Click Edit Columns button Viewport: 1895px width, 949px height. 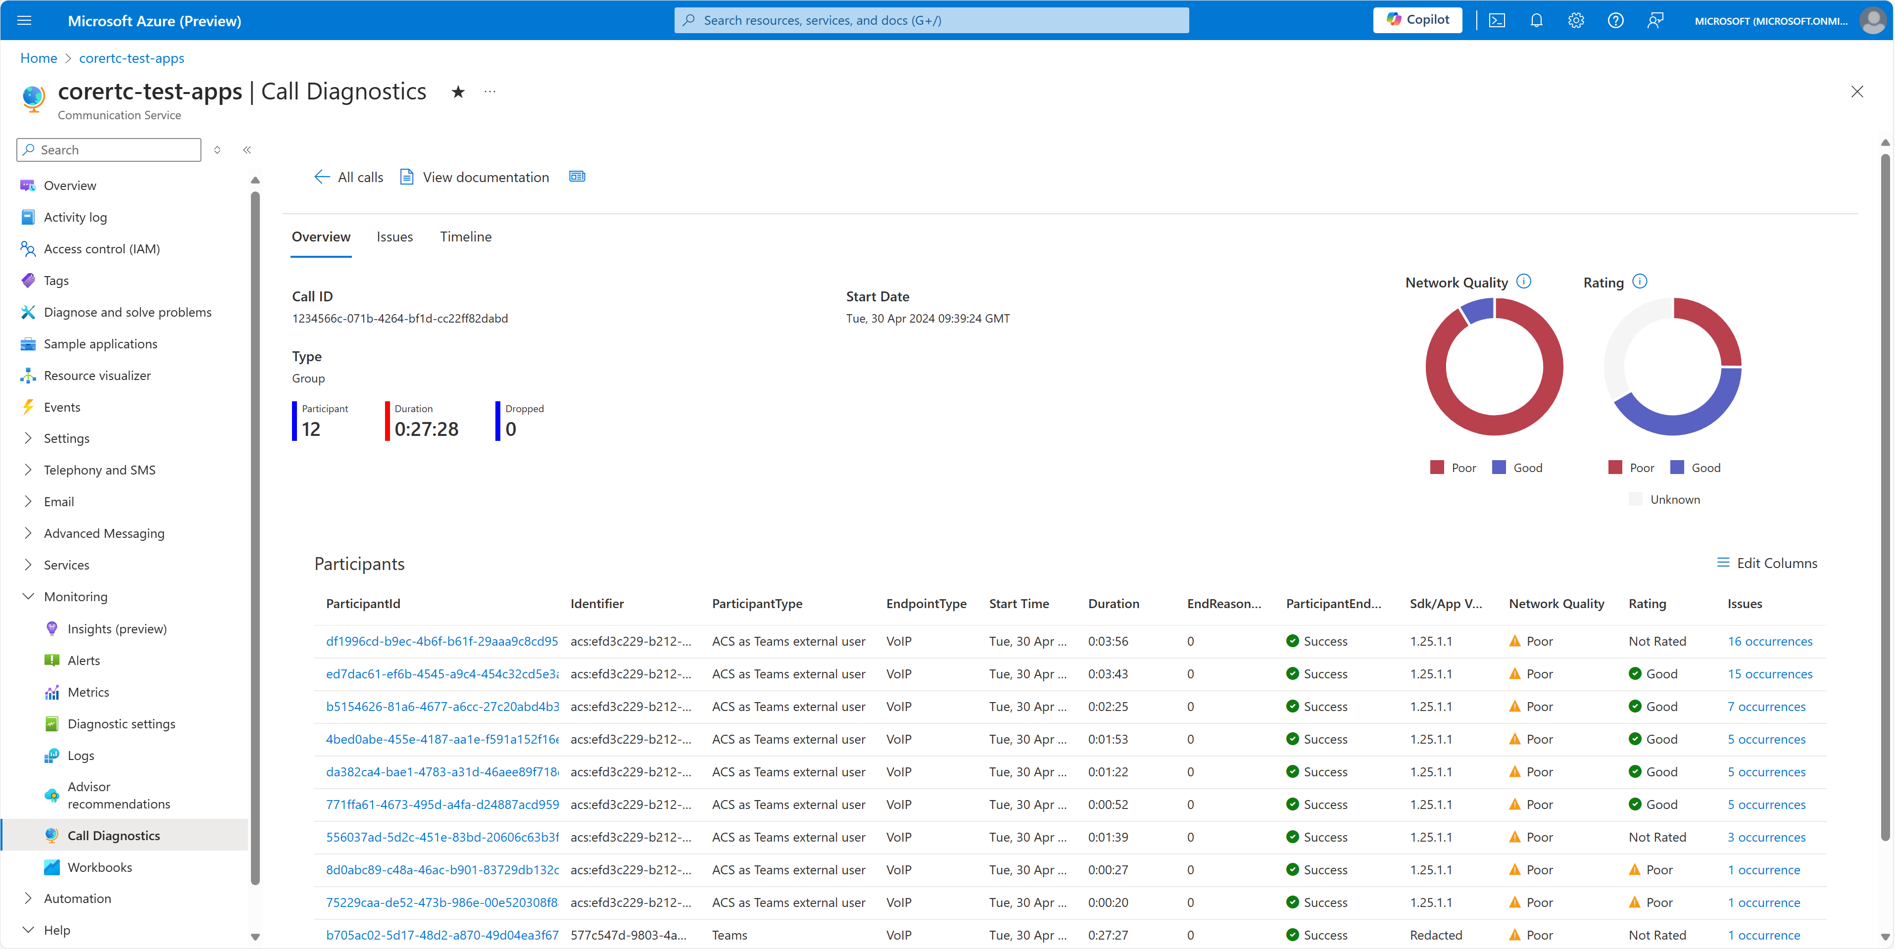pyautogui.click(x=1767, y=563)
